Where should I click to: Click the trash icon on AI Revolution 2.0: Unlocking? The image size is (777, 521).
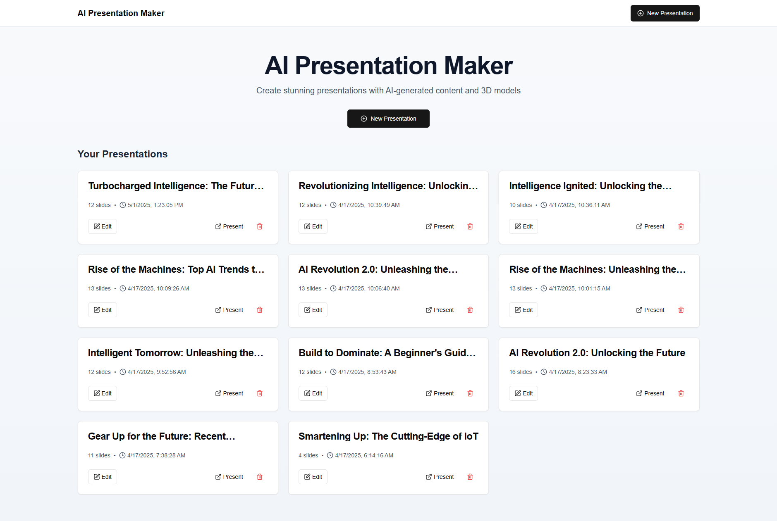pyautogui.click(x=681, y=393)
